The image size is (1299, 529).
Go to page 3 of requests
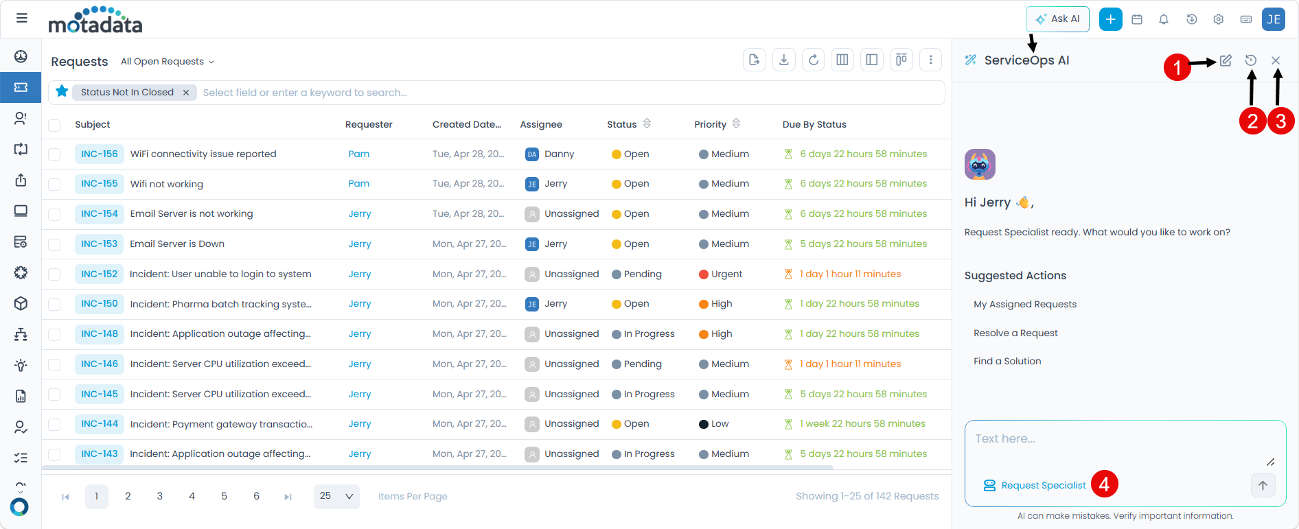coord(160,496)
